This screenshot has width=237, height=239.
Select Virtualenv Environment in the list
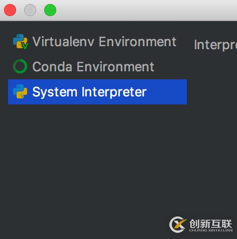(x=97, y=42)
